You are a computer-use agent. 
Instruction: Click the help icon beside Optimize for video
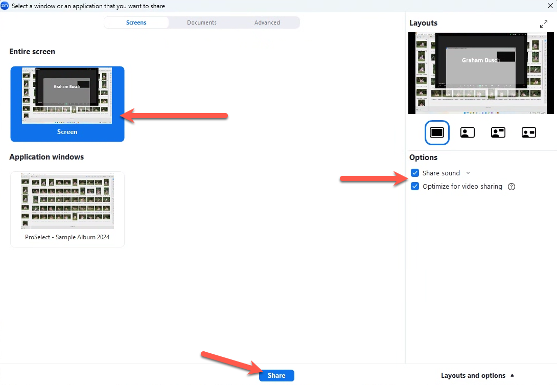pos(512,187)
